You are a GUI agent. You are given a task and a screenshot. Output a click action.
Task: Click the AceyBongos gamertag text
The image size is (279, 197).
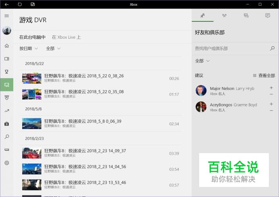pos(221,105)
